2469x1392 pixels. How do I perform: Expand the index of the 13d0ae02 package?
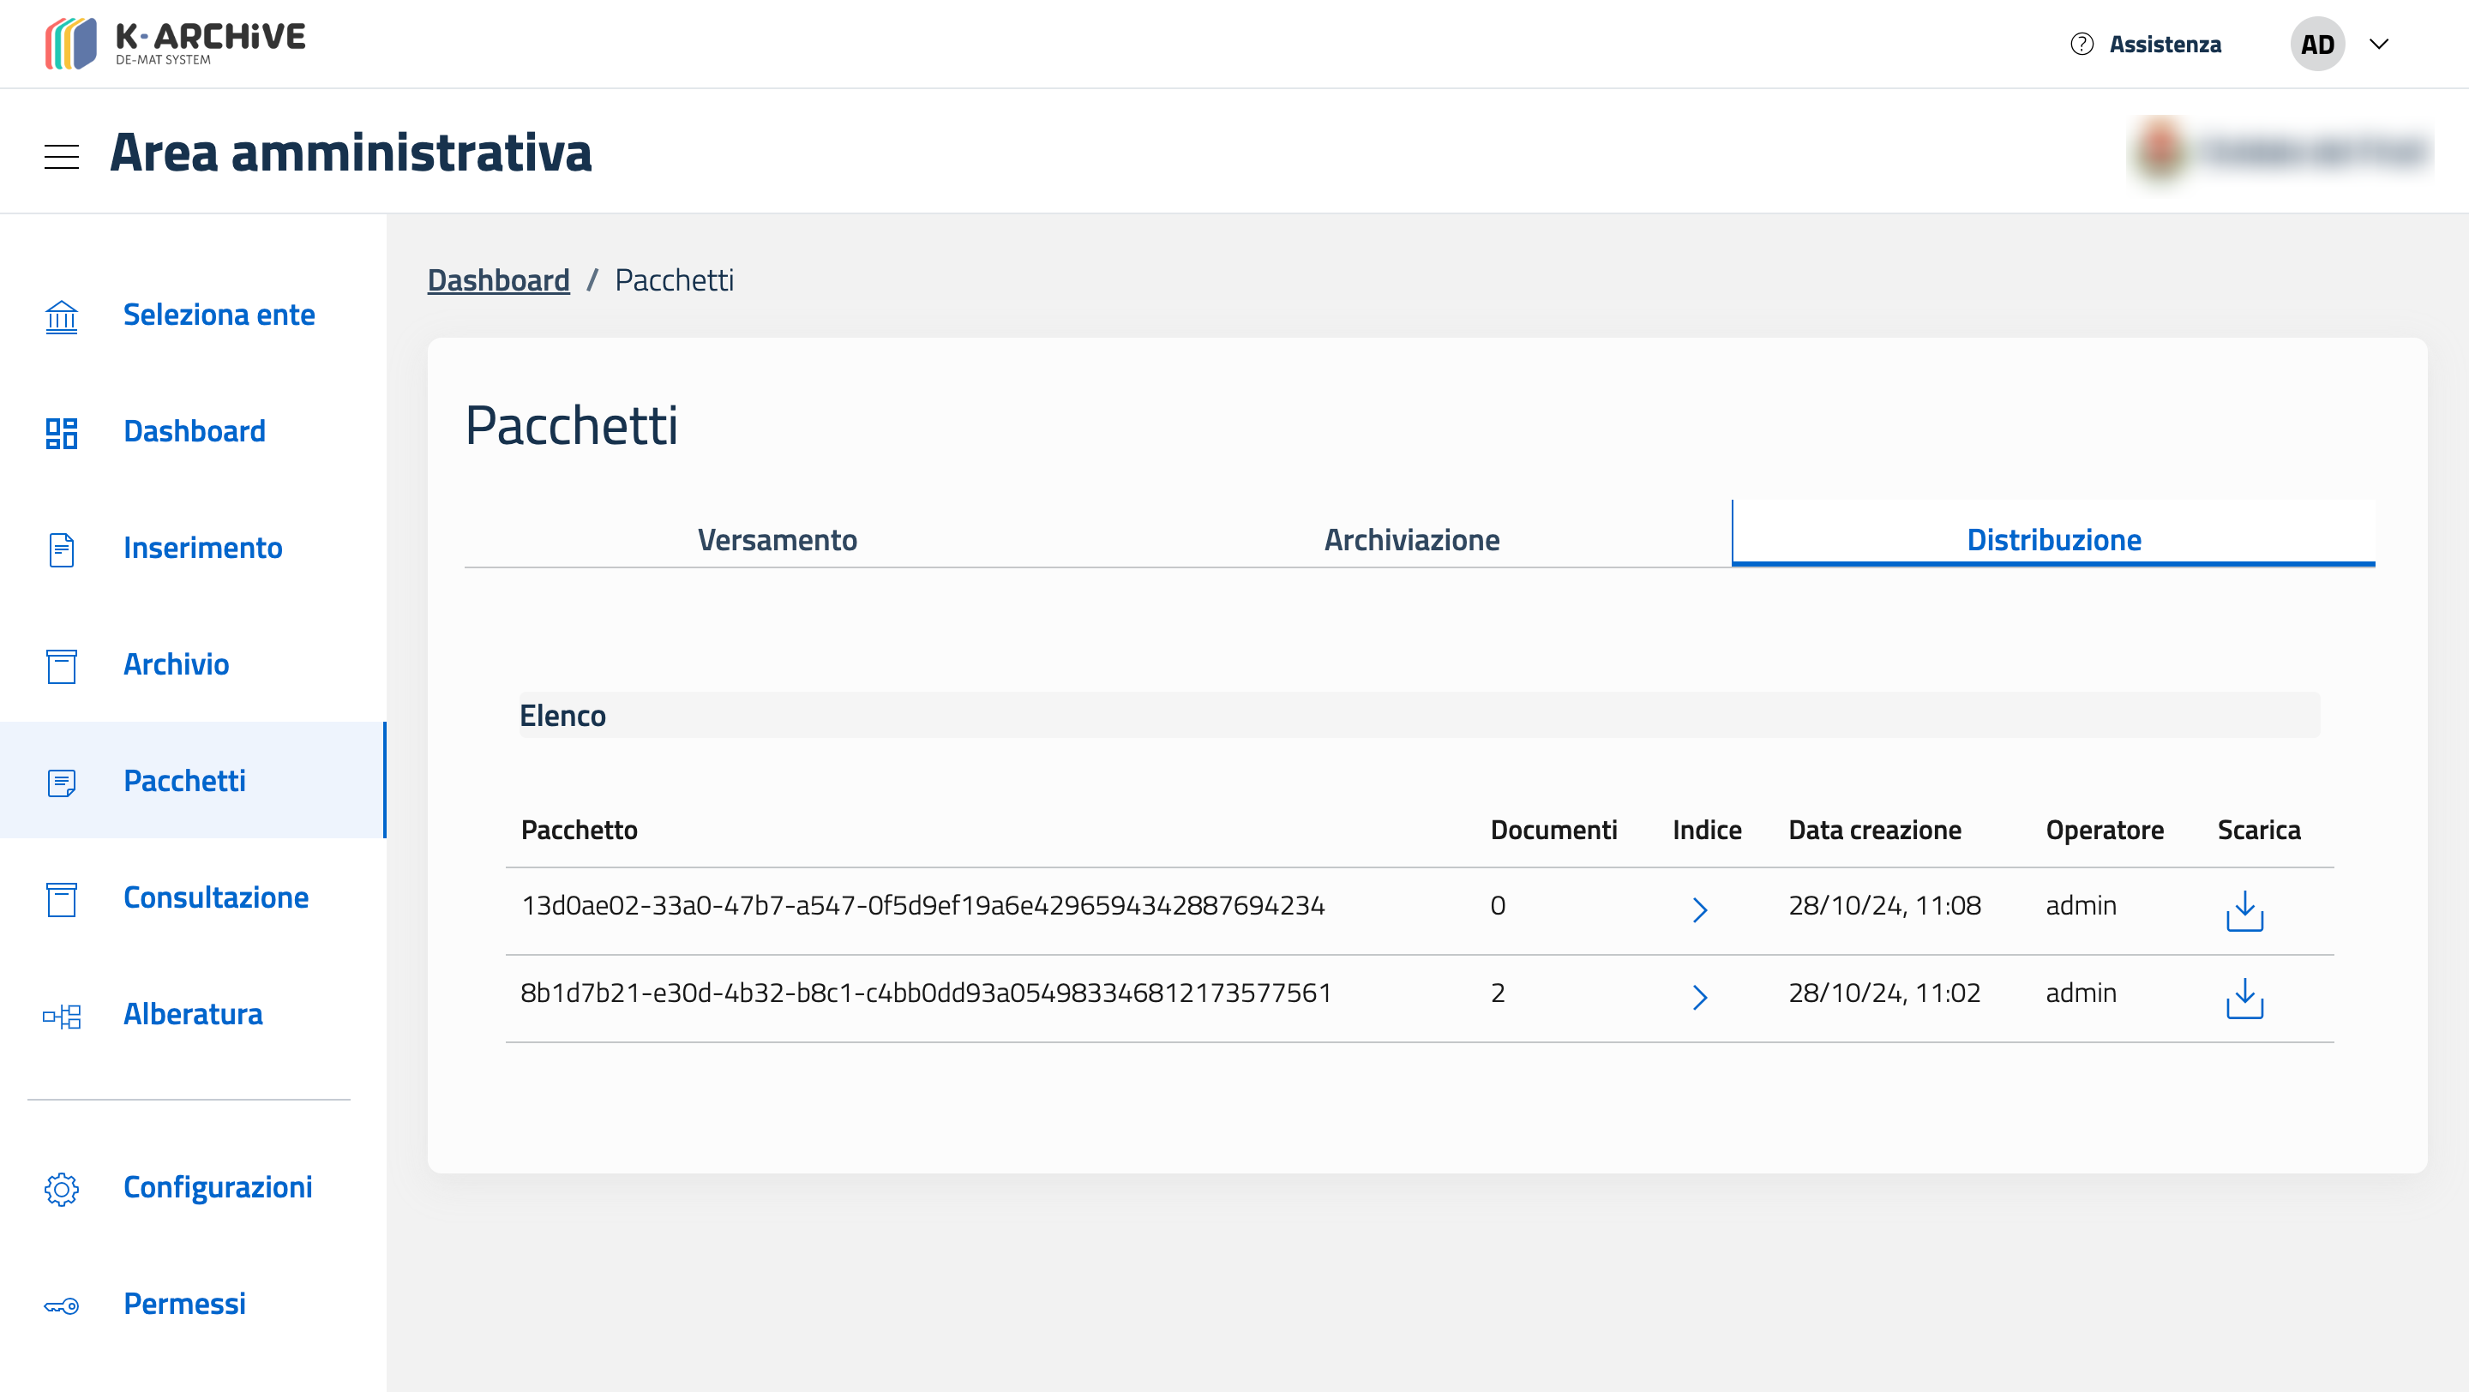(1699, 909)
